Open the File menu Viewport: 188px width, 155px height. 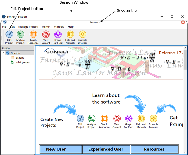click(4, 27)
